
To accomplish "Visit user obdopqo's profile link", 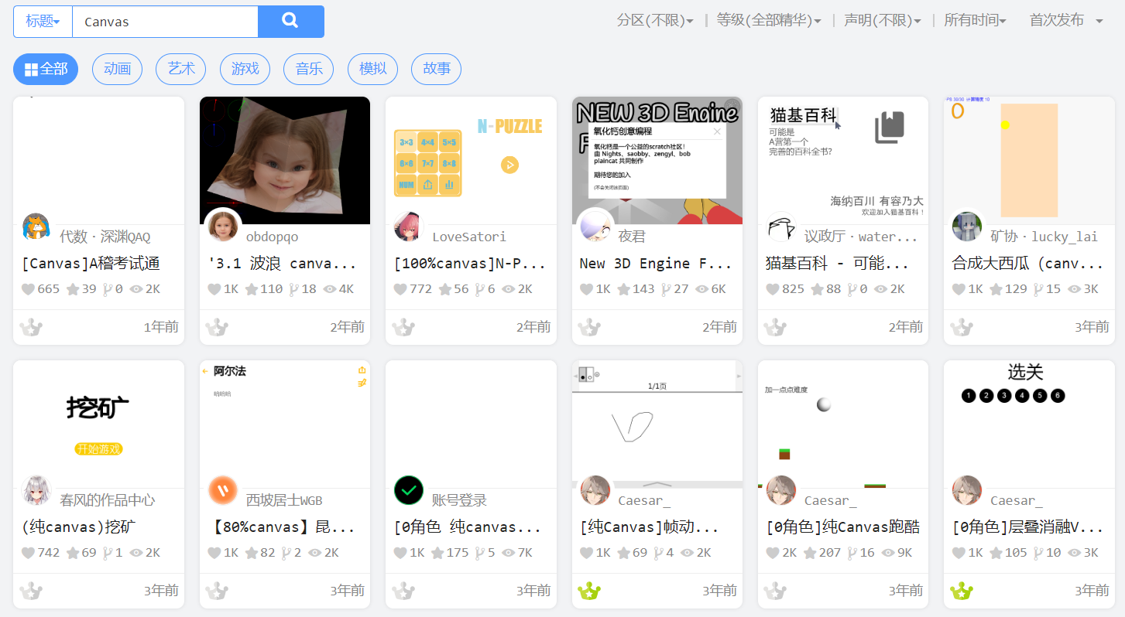I will coord(272,237).
